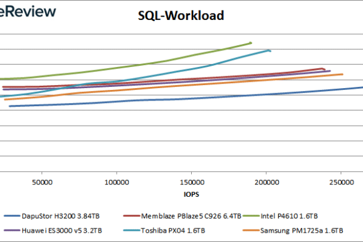Image resolution: width=363 pixels, height=242 pixels.
Task: Click the eReview logo text
Action: tap(28, 11)
